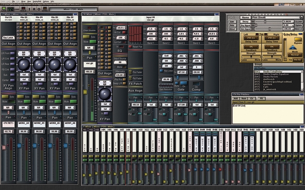Open left Delay Time value selector

pos(251,38)
